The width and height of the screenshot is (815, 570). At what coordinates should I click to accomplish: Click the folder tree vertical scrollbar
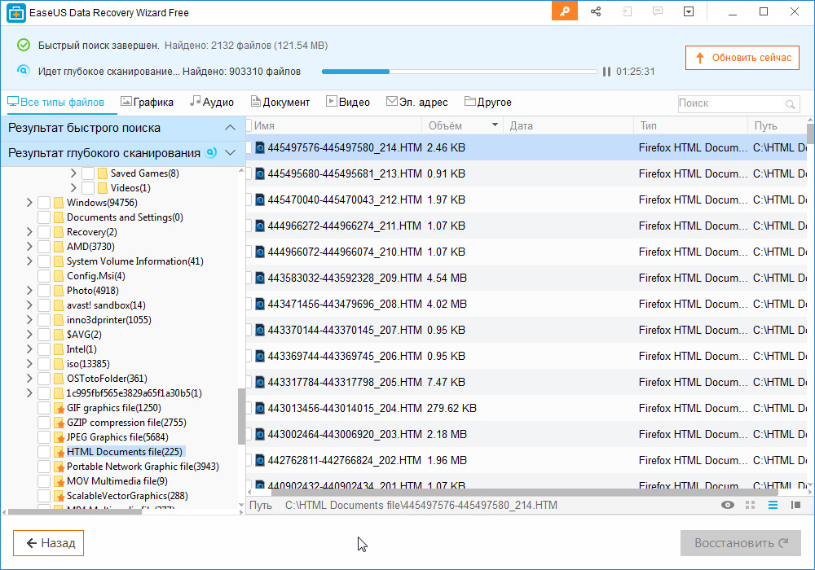point(241,416)
